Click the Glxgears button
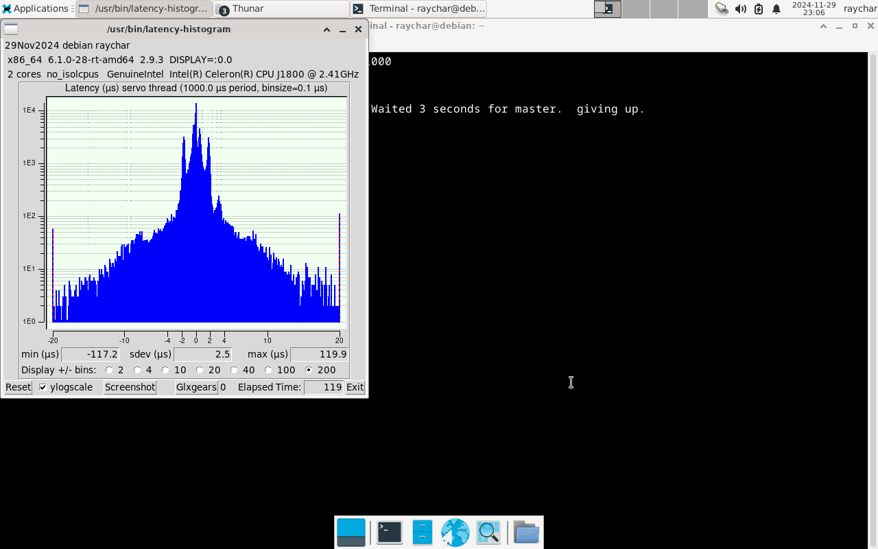878x549 pixels. point(196,388)
